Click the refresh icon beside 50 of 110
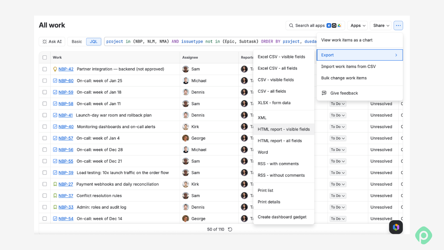Screen dimensions: 444x250 (x=230, y=229)
